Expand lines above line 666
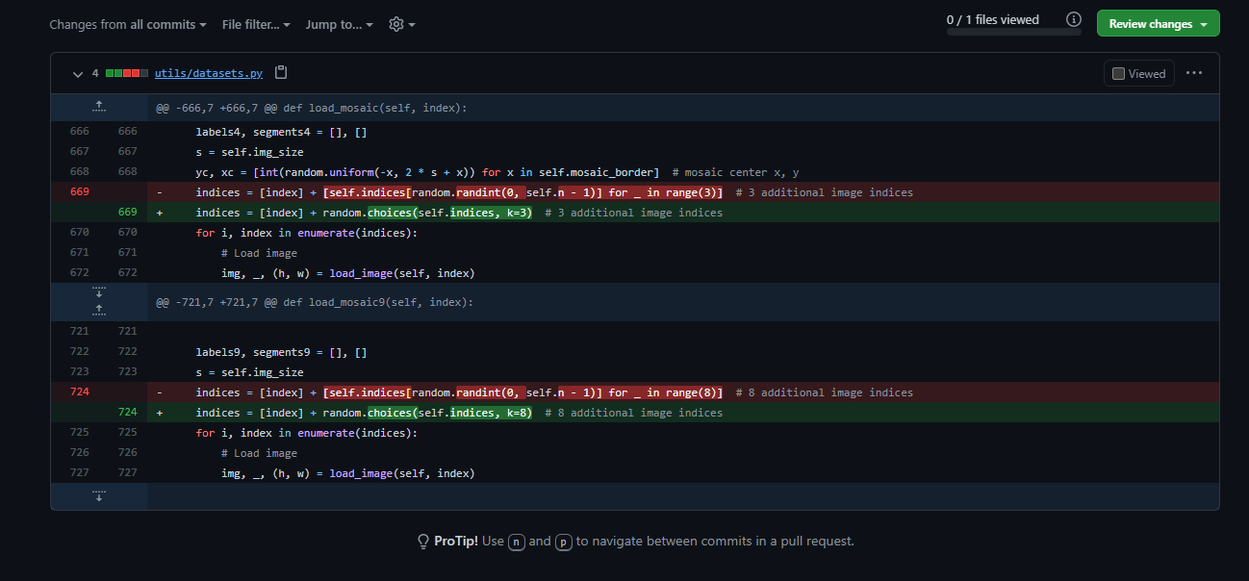 98,107
